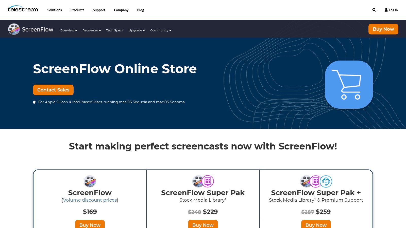Expand the Upgrade dropdown
Viewport: 406px width, 228px height.
coord(137,30)
